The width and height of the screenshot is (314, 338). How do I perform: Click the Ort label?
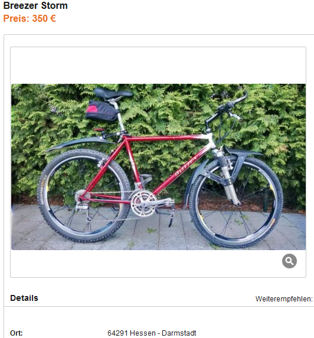[x=17, y=333]
